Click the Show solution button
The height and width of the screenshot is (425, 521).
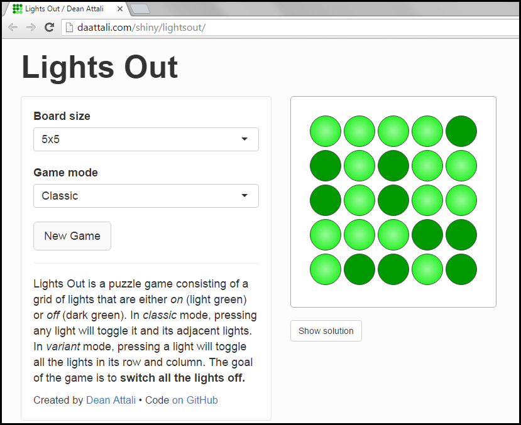[x=326, y=331]
